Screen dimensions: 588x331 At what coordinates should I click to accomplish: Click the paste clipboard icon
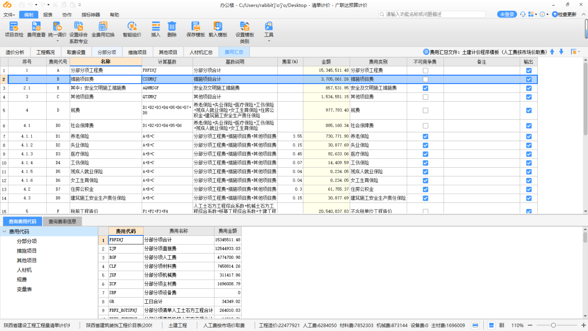[73, 5]
